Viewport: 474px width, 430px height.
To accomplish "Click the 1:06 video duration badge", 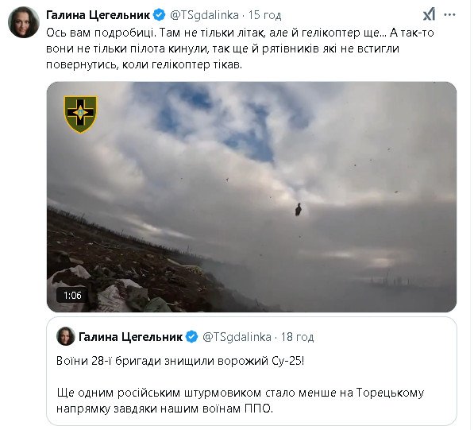I will click(72, 295).
